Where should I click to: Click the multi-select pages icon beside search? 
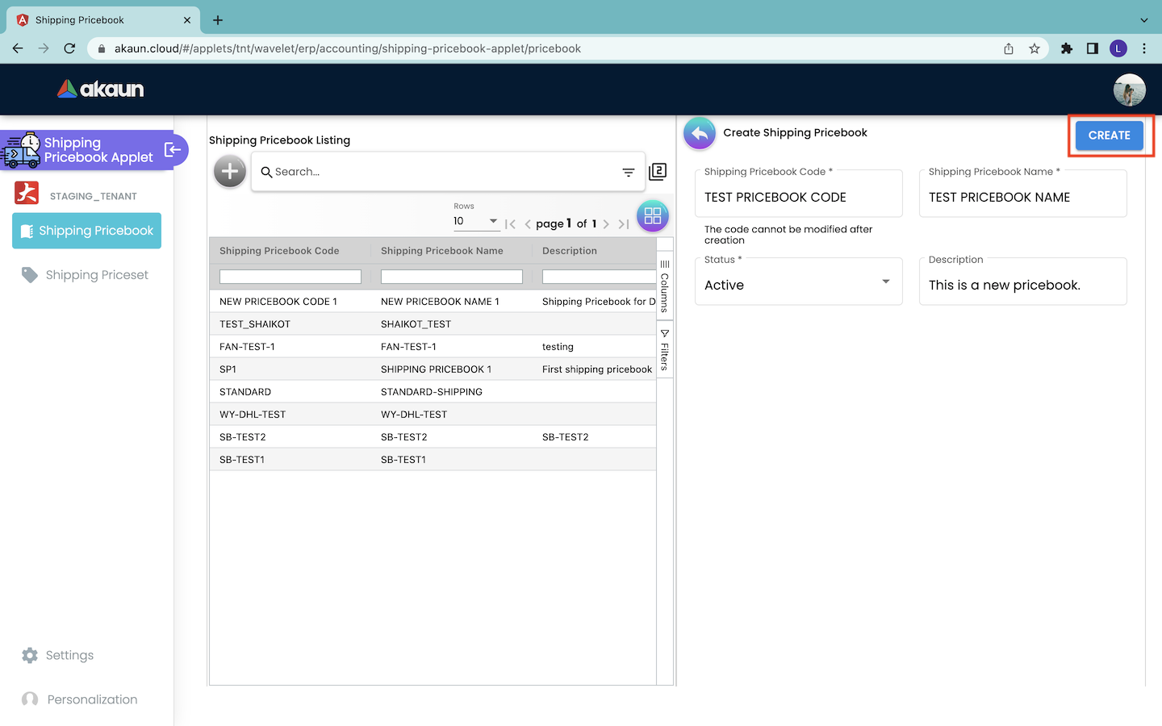[x=658, y=171]
